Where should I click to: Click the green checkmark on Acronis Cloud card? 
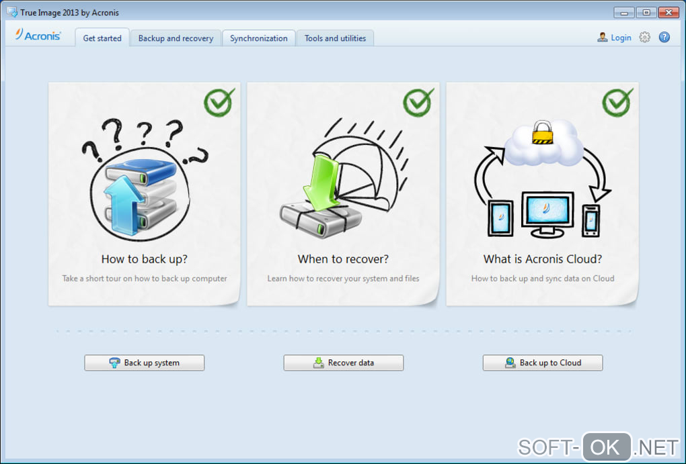pos(617,102)
